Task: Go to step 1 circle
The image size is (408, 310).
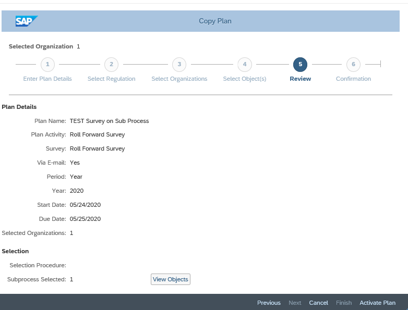Action: [x=47, y=64]
